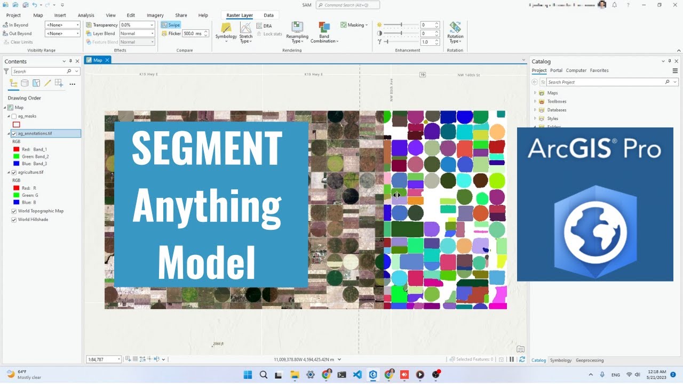
Task: Open File Explorer from taskbar
Action: [x=295, y=374]
